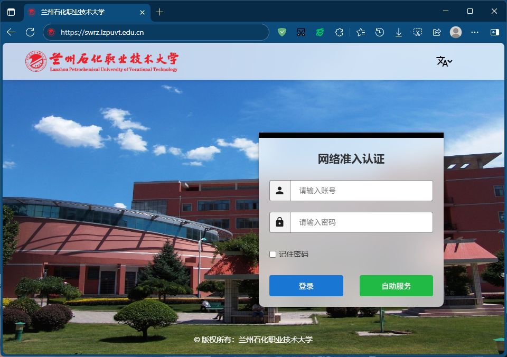Focus the 请输入密码 password field
This screenshot has height=357, width=507.
point(361,222)
